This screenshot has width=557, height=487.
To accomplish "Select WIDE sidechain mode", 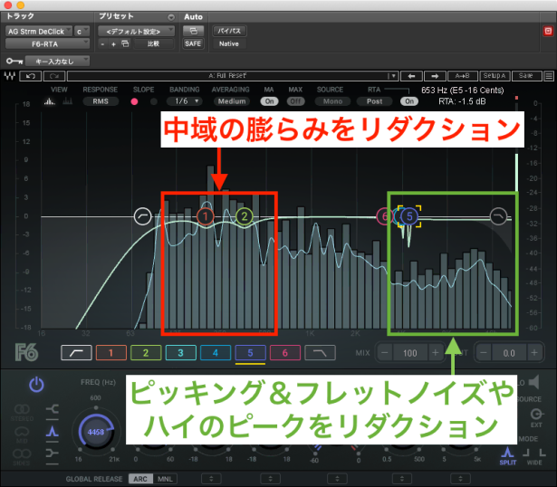I will (x=534, y=457).
